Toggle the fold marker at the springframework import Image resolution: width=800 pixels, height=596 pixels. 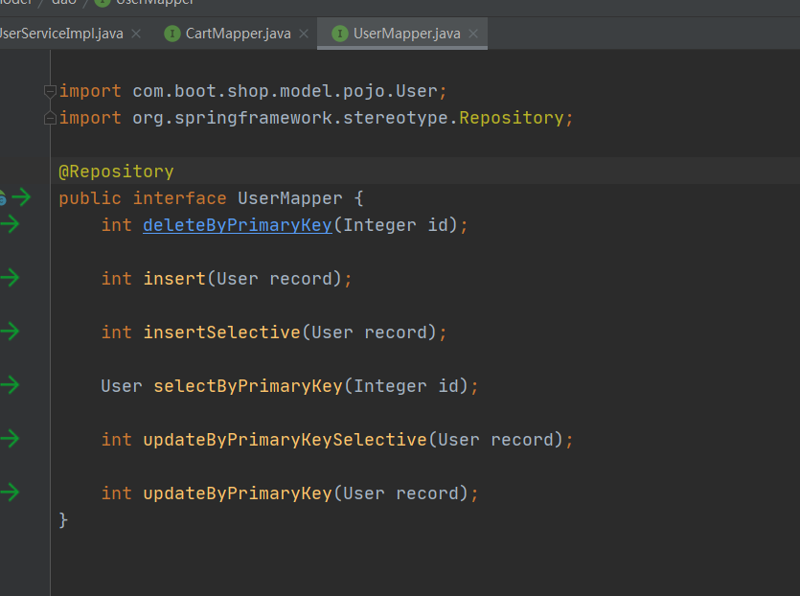[50, 119]
